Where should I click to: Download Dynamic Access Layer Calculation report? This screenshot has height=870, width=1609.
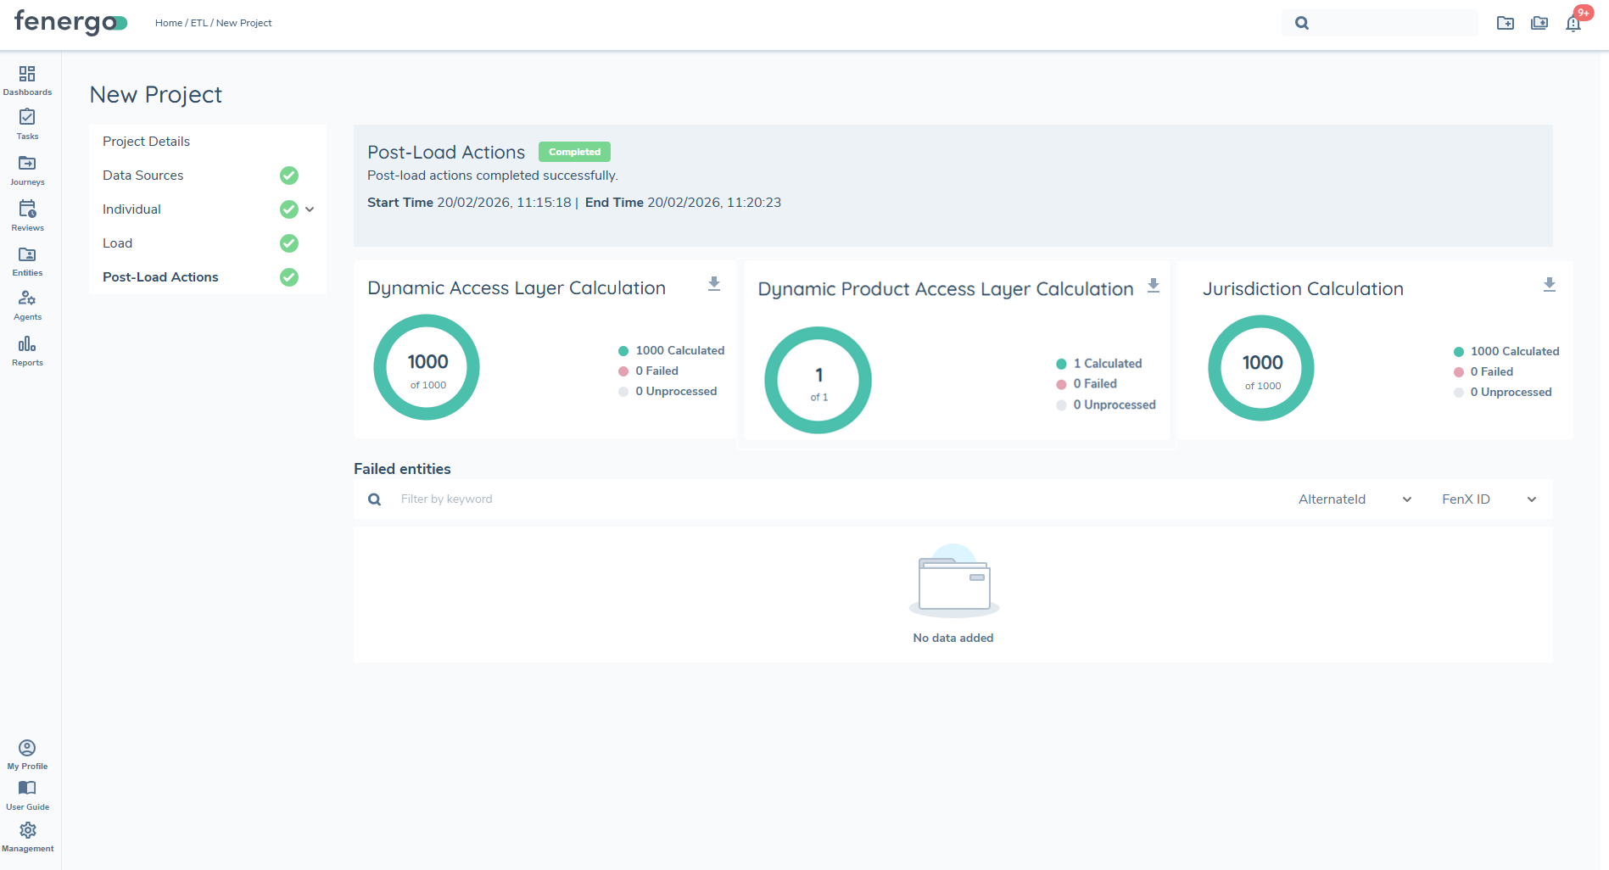click(714, 284)
